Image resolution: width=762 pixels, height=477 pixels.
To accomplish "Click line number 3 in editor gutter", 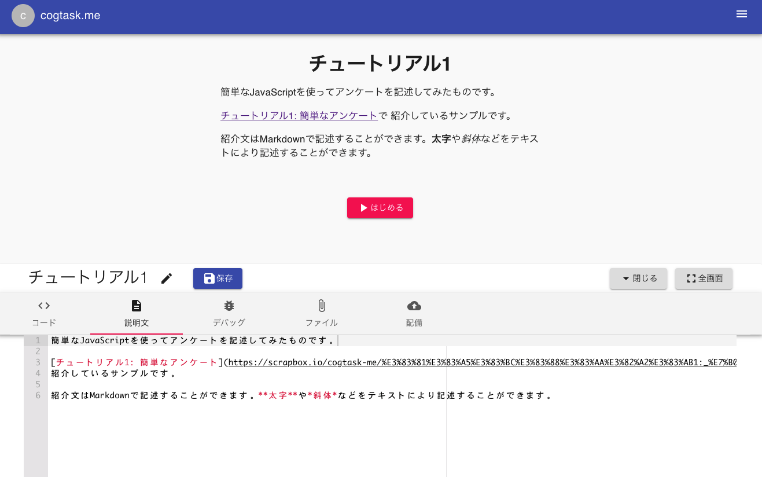I will 38,362.
